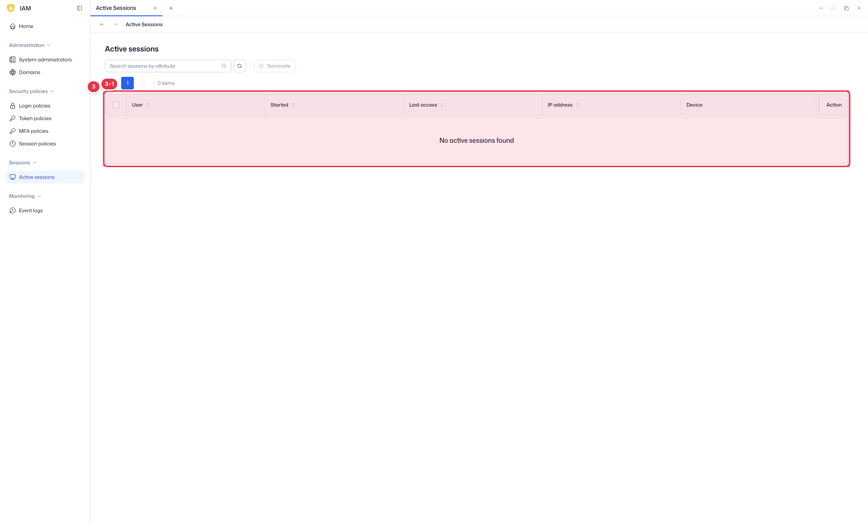Open Login policies page
Image resolution: width=868 pixels, height=524 pixels.
45,106
